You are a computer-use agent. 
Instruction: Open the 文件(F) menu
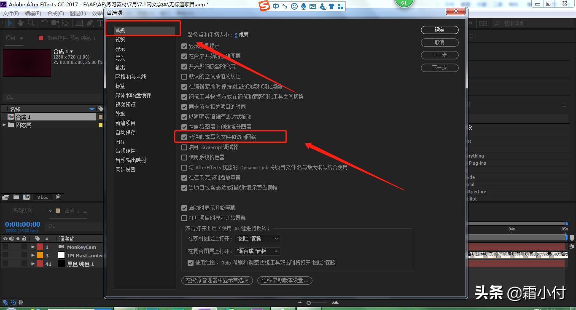click(x=11, y=13)
